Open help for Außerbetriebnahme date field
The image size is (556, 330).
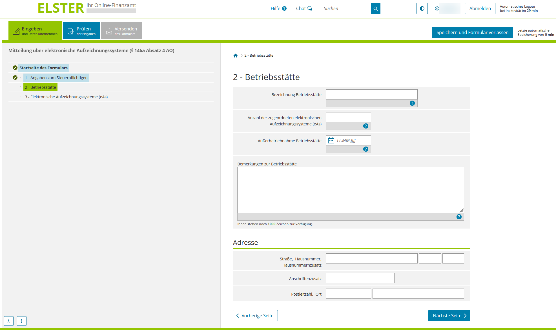366,149
